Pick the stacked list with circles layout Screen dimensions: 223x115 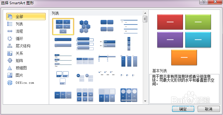(85, 78)
